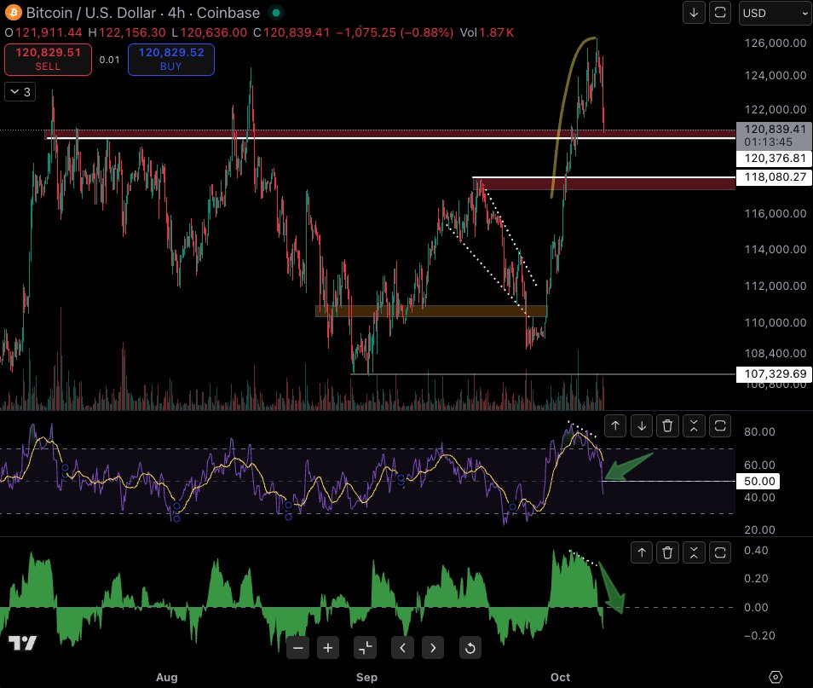Toggle maximize on the RSI pane
Image resolution: width=813 pixels, height=688 pixels.
[720, 425]
